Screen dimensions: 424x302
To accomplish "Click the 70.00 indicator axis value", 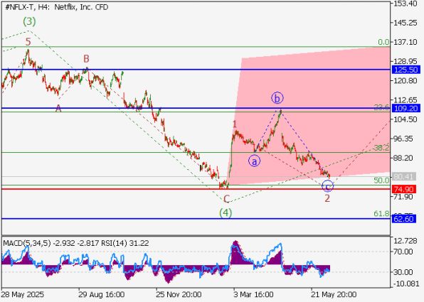I will coord(403,252).
